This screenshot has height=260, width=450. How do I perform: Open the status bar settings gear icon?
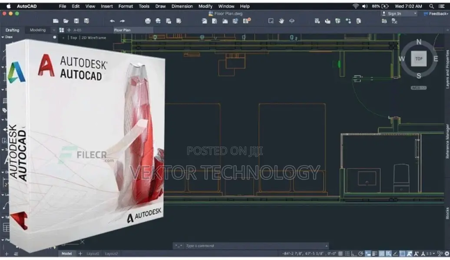point(447,253)
